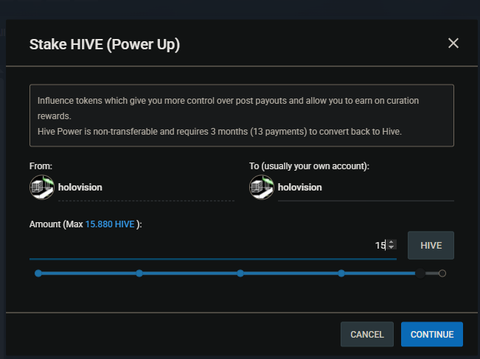This screenshot has height=359, width=480.
Task: Click the dark slider handle knob
Action: [x=420, y=273]
